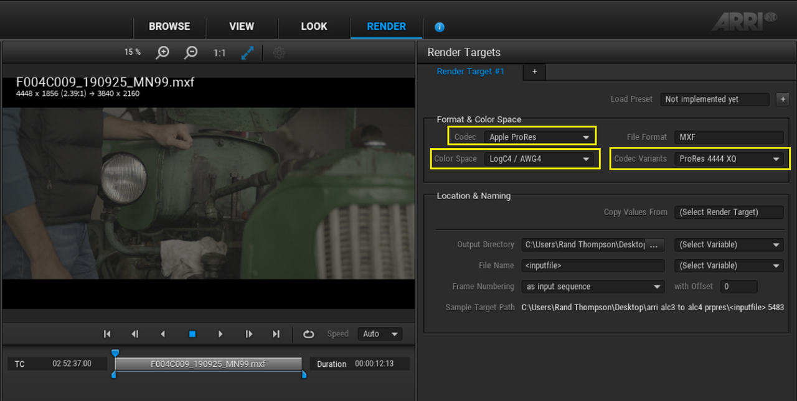This screenshot has height=401, width=797.
Task: Fit image to viewer with blue arrows icon
Action: pos(248,53)
